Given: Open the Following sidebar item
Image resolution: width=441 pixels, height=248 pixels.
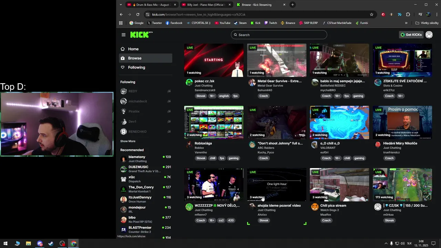Looking at the screenshot, I should [x=145, y=68].
